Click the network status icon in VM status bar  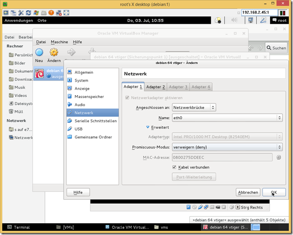pos(206,207)
